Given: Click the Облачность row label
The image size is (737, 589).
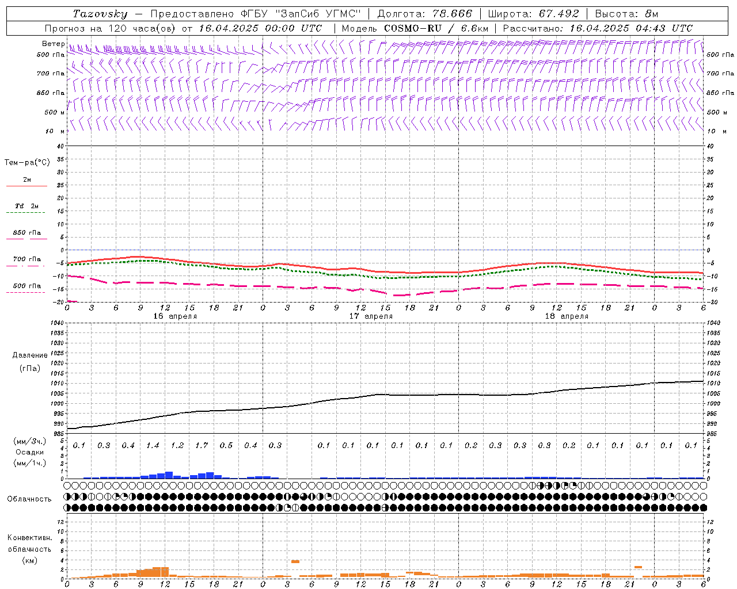Looking at the screenshot, I should 29,499.
